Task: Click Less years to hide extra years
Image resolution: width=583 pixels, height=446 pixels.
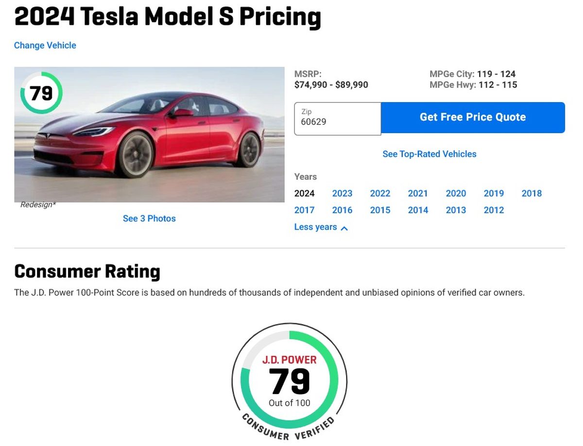Action: [x=315, y=227]
